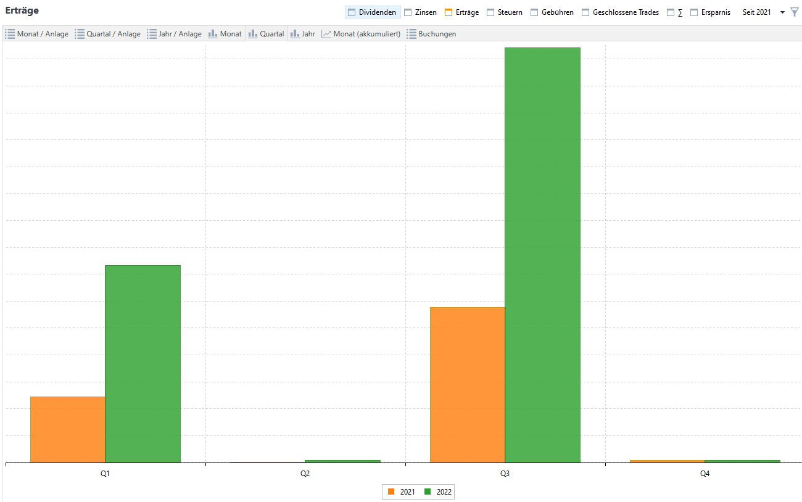The height and width of the screenshot is (502, 802).
Task: Toggle the Dividenden checkbox
Action: tap(352, 12)
